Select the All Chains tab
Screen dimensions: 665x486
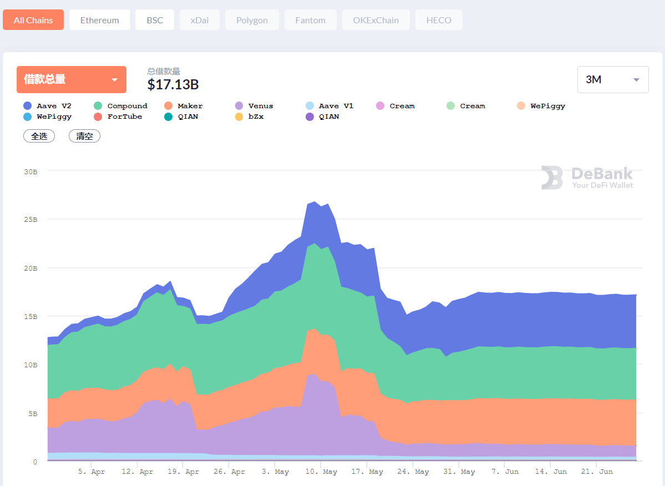click(33, 20)
